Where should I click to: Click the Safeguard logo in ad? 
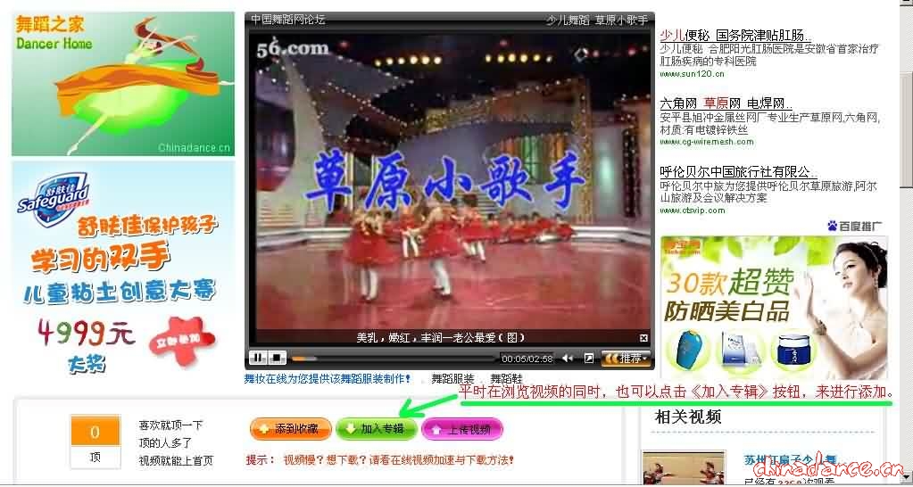[x=54, y=199]
